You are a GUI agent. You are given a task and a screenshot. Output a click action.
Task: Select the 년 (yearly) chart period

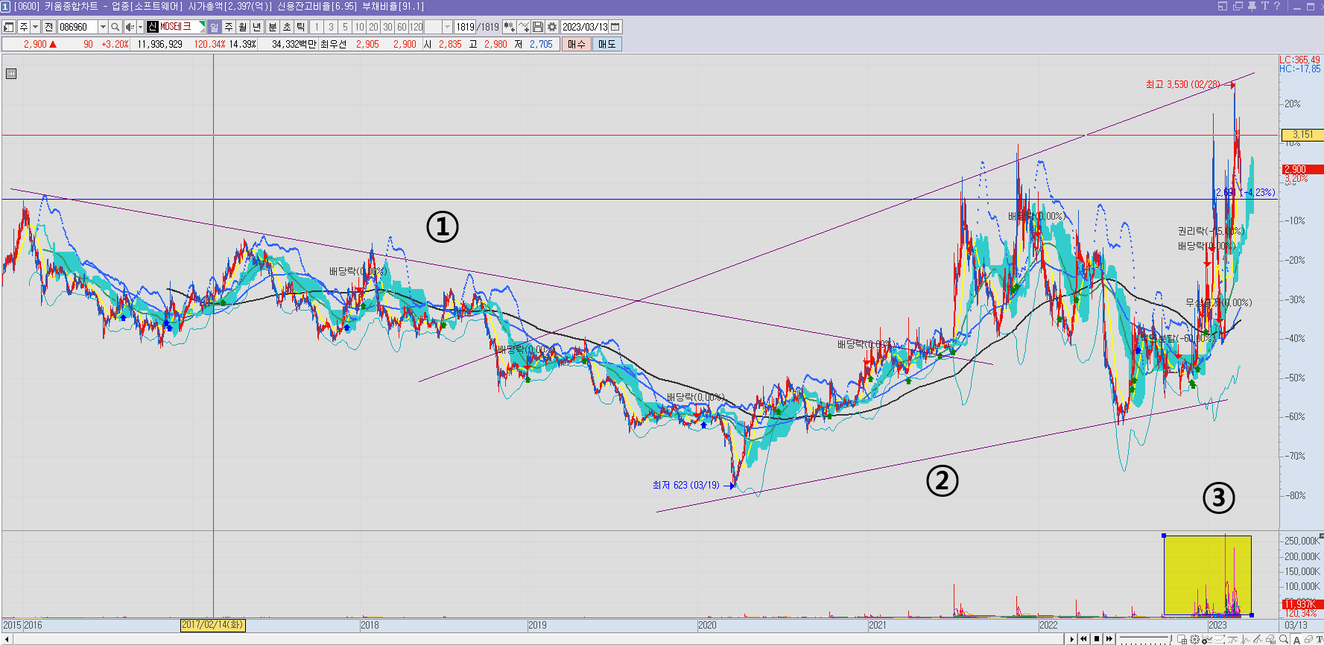click(x=257, y=27)
